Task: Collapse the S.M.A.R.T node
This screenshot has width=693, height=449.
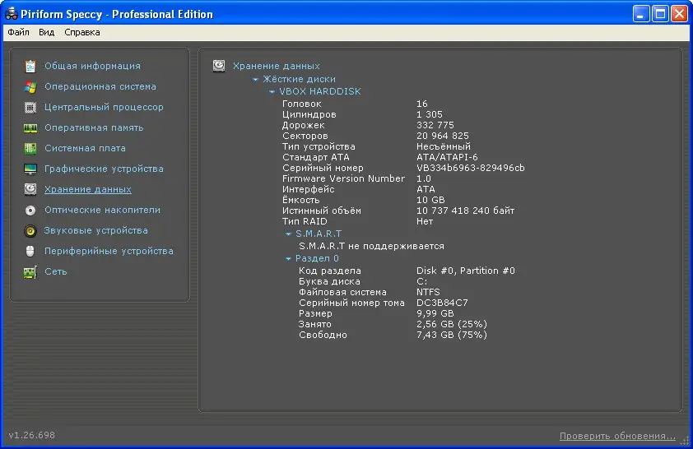Action: coord(288,234)
